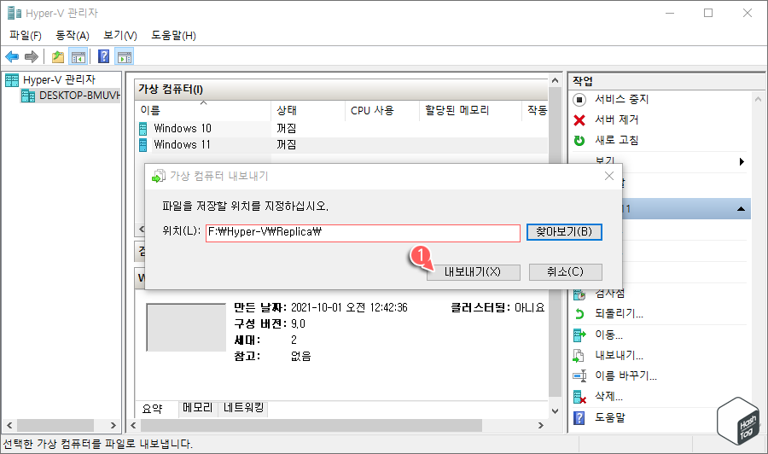
Task: Click the 삭제... action link
Action: pyautogui.click(x=608, y=397)
